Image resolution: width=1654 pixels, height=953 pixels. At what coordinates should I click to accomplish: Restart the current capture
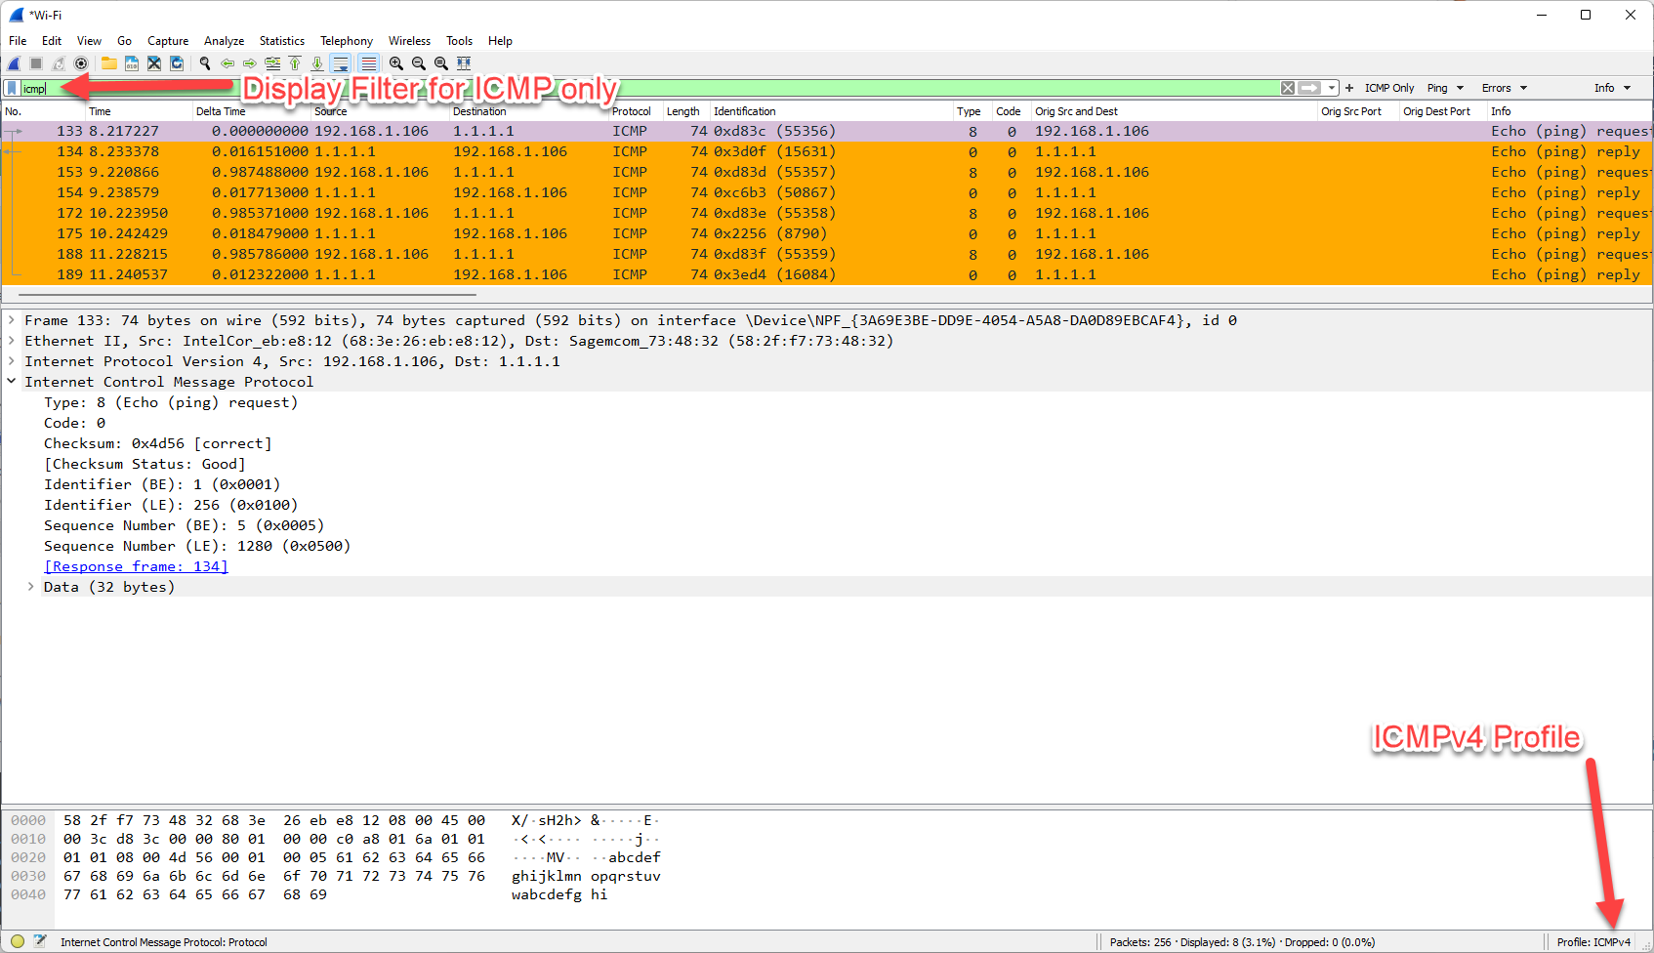coord(59,62)
